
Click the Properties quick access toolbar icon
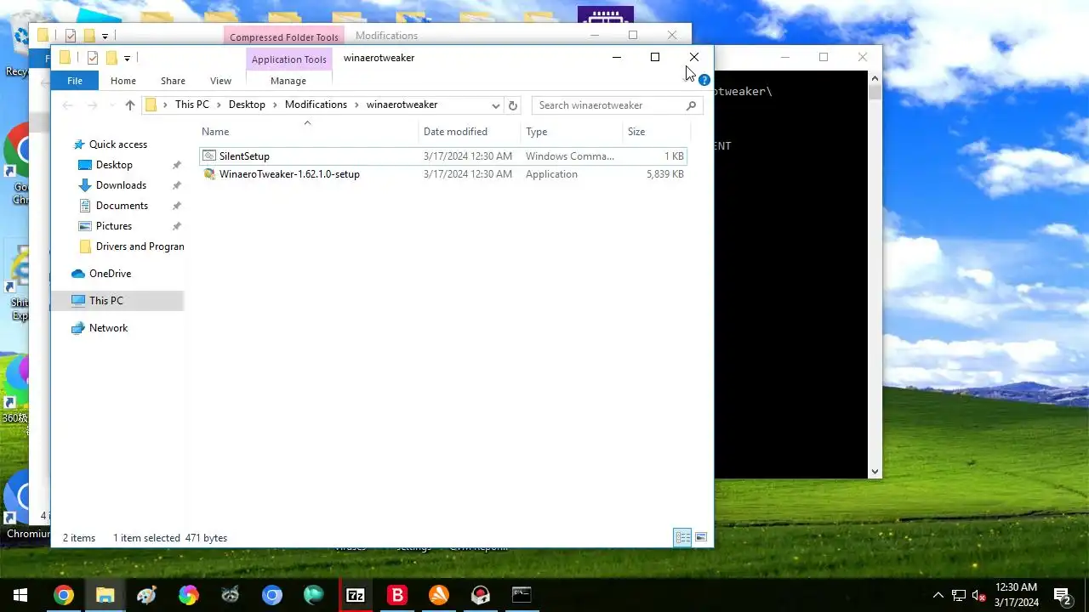[x=92, y=58]
